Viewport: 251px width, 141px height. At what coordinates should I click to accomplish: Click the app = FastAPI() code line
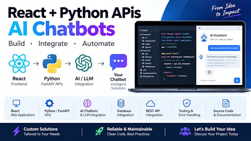pyautogui.click(x=169, y=47)
